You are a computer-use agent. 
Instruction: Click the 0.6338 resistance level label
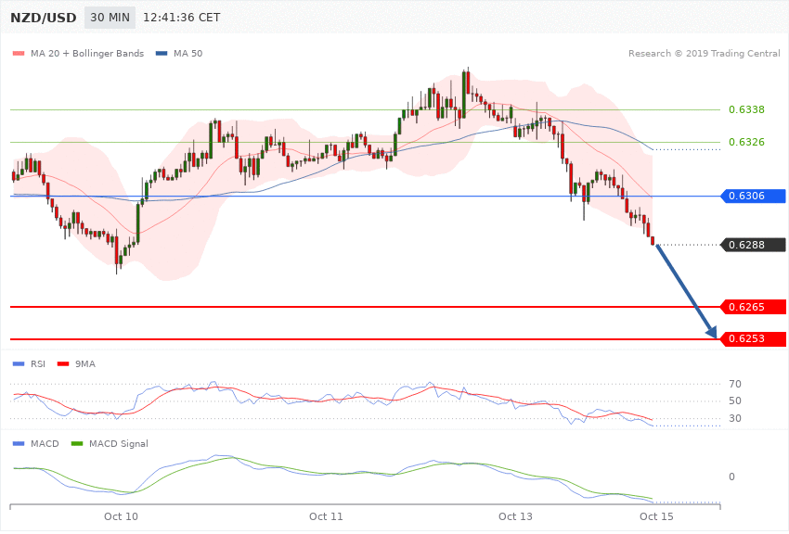(746, 109)
